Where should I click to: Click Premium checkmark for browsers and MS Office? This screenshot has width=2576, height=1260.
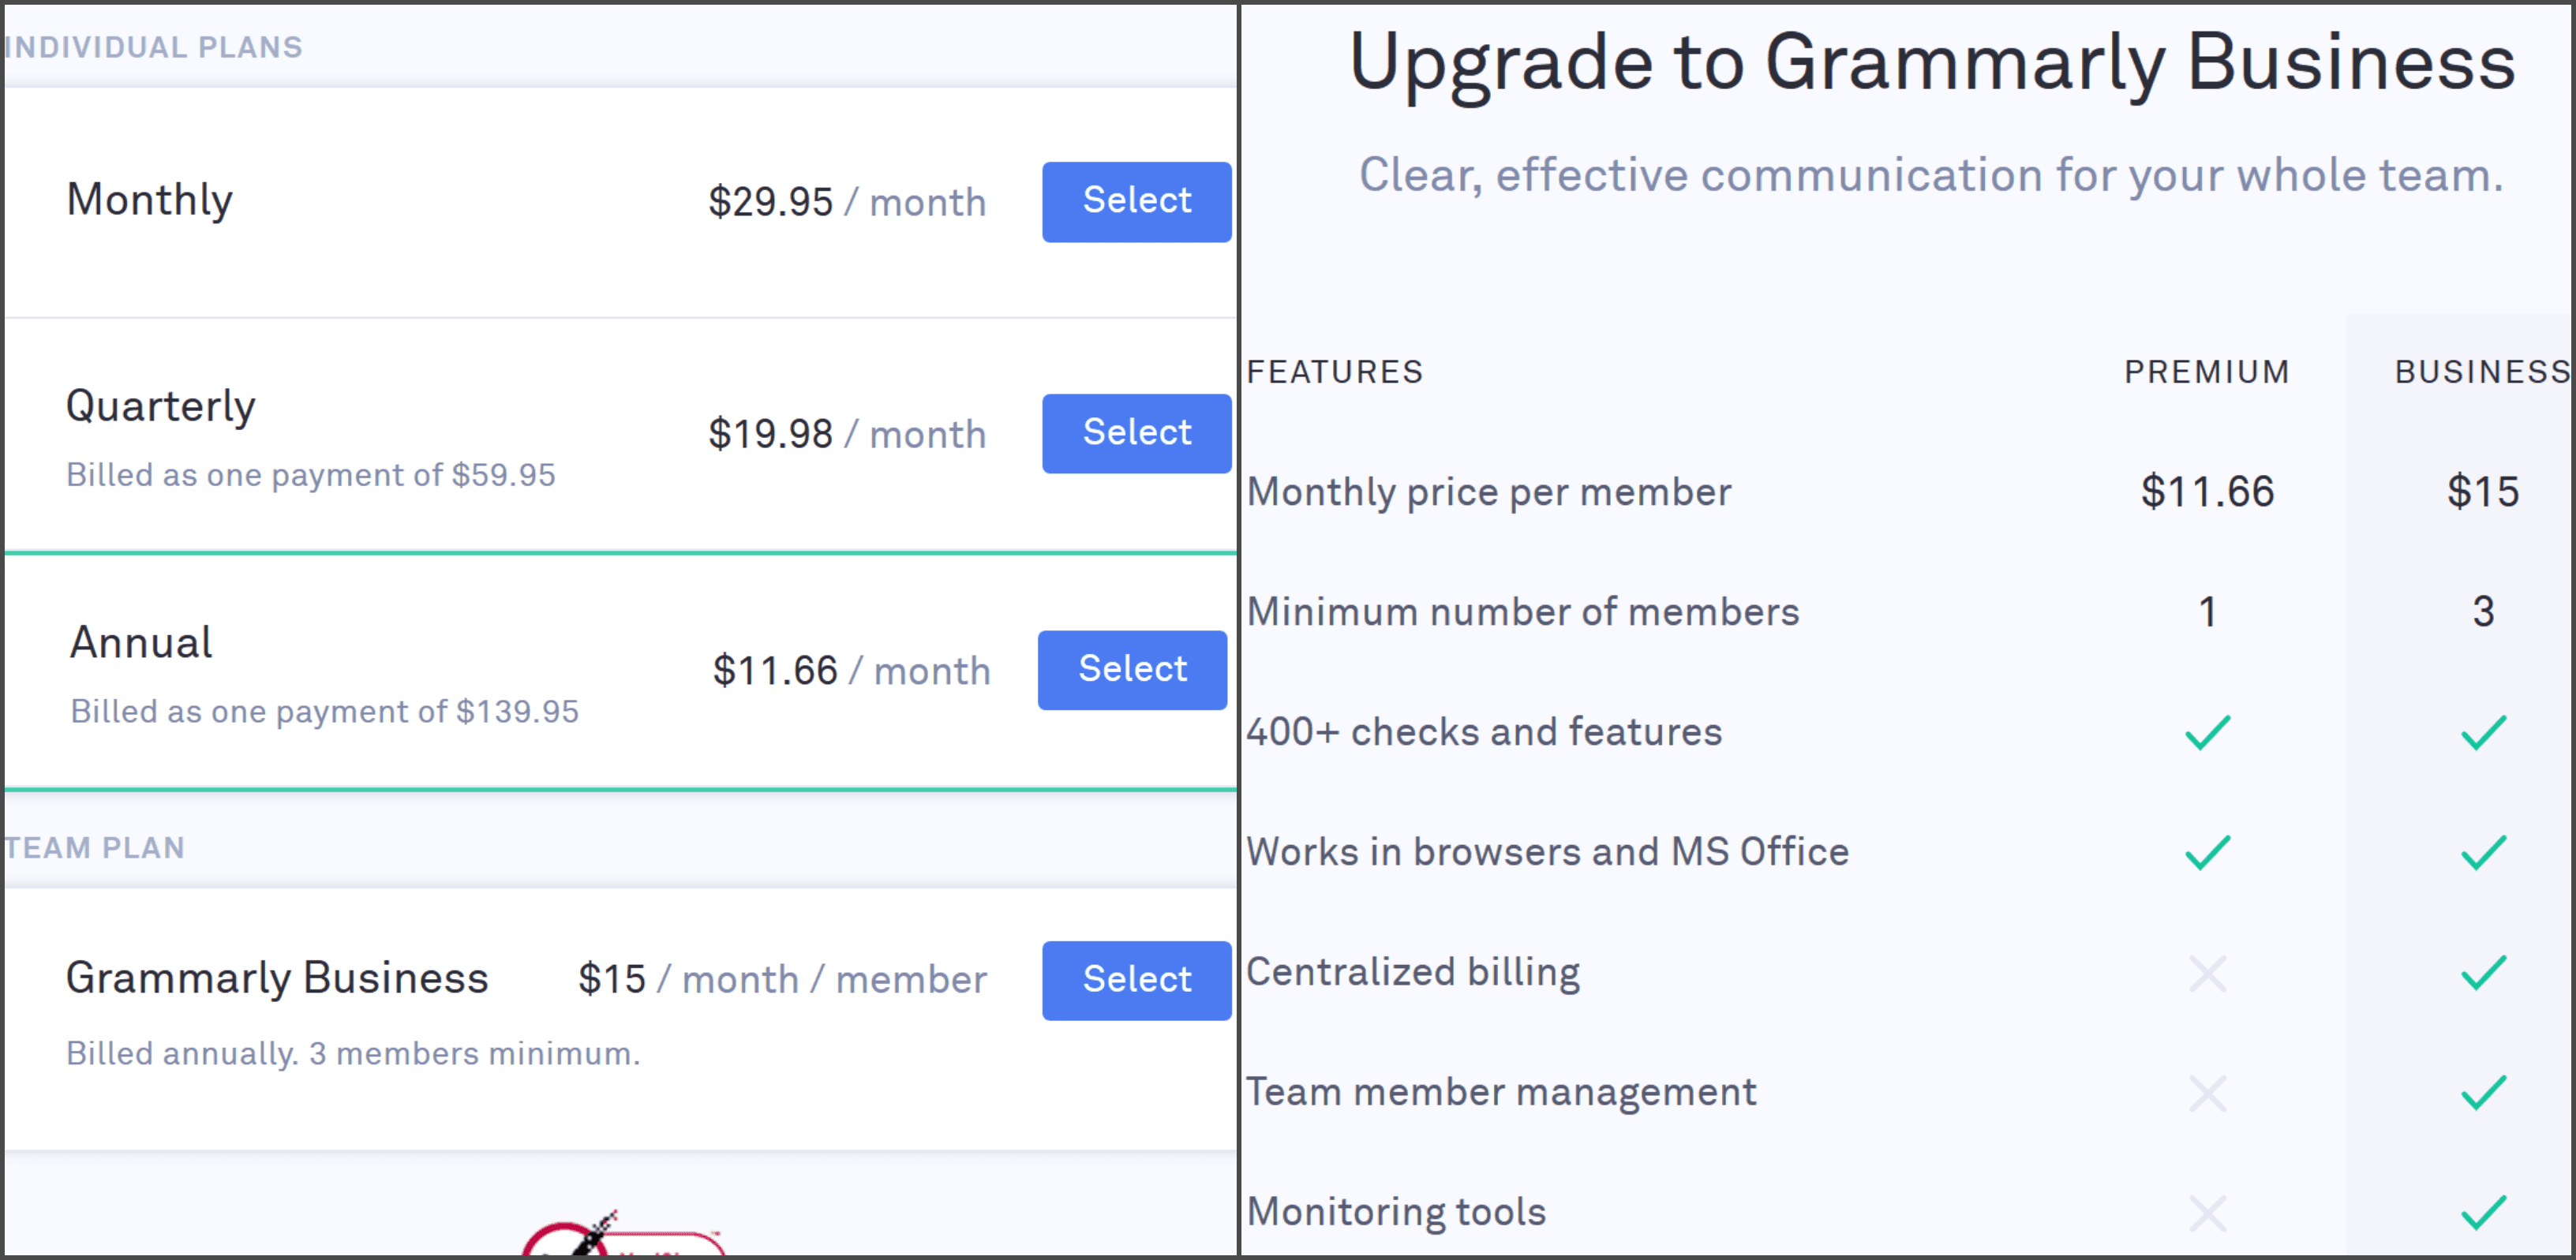2207,852
